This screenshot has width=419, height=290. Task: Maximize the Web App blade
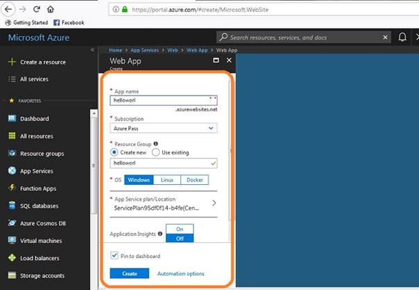pos(216,60)
